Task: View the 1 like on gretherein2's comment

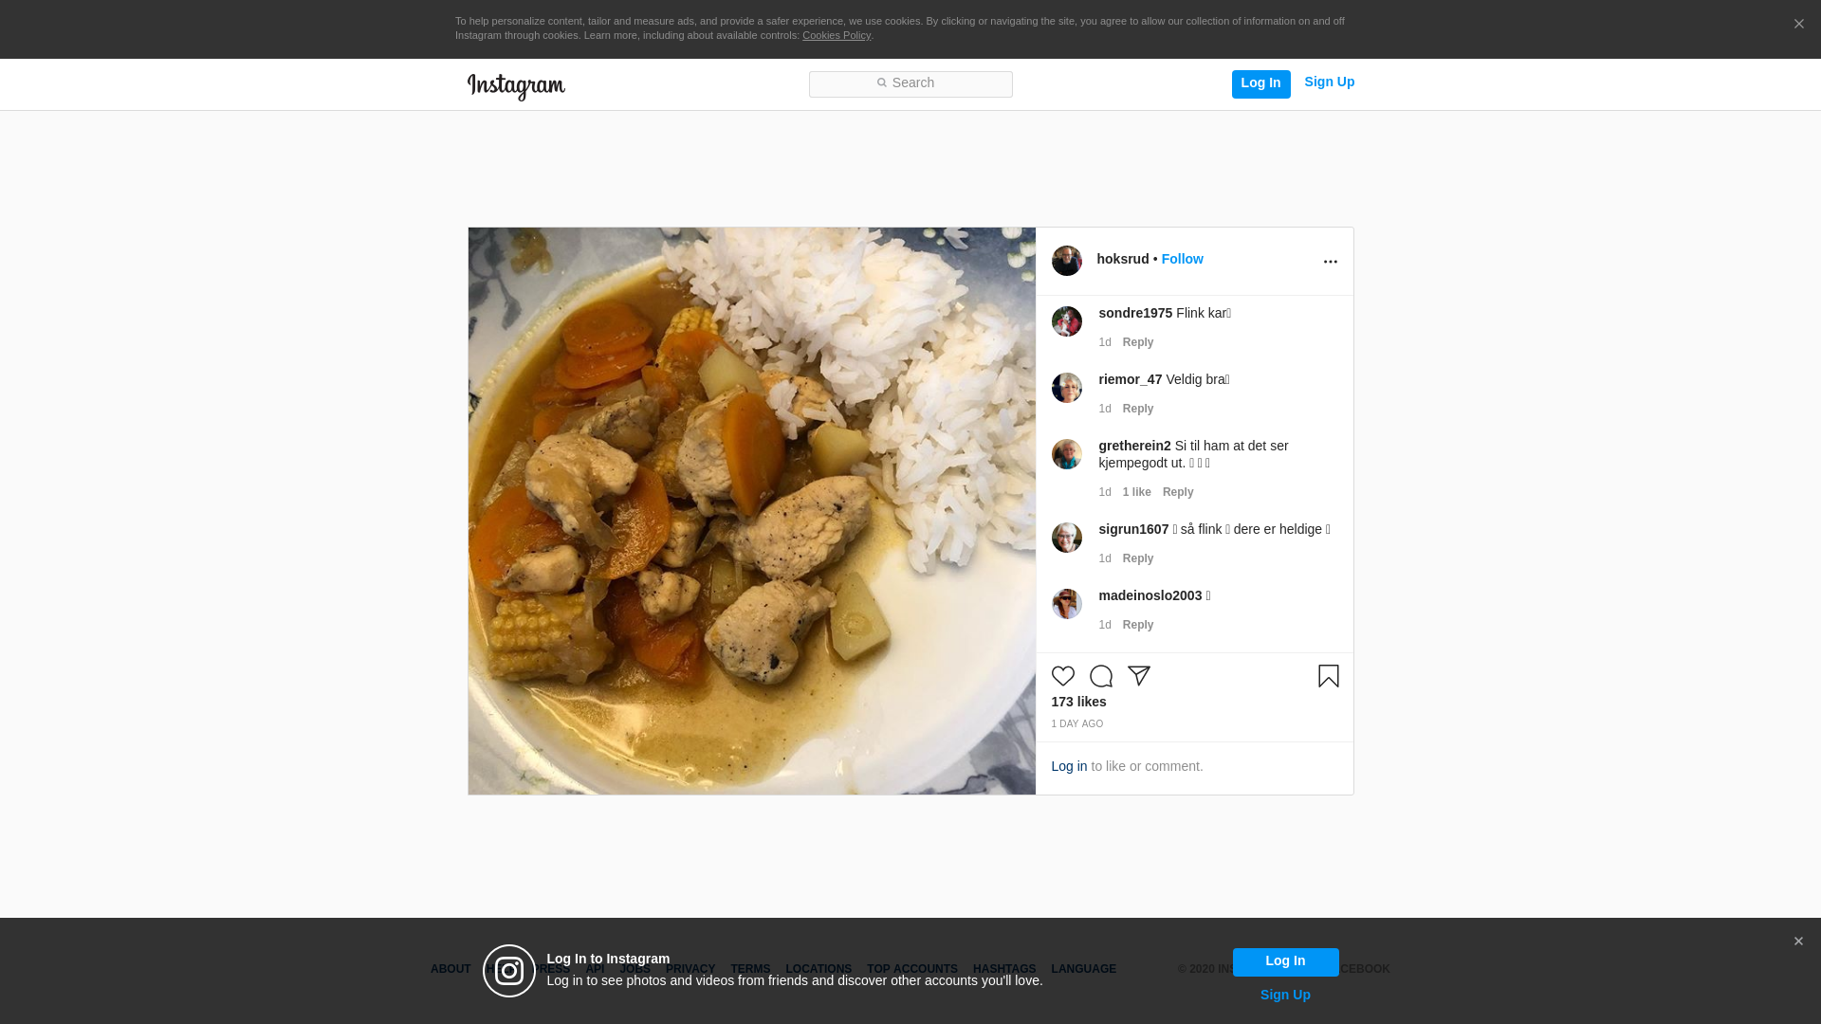Action: [1137, 492]
